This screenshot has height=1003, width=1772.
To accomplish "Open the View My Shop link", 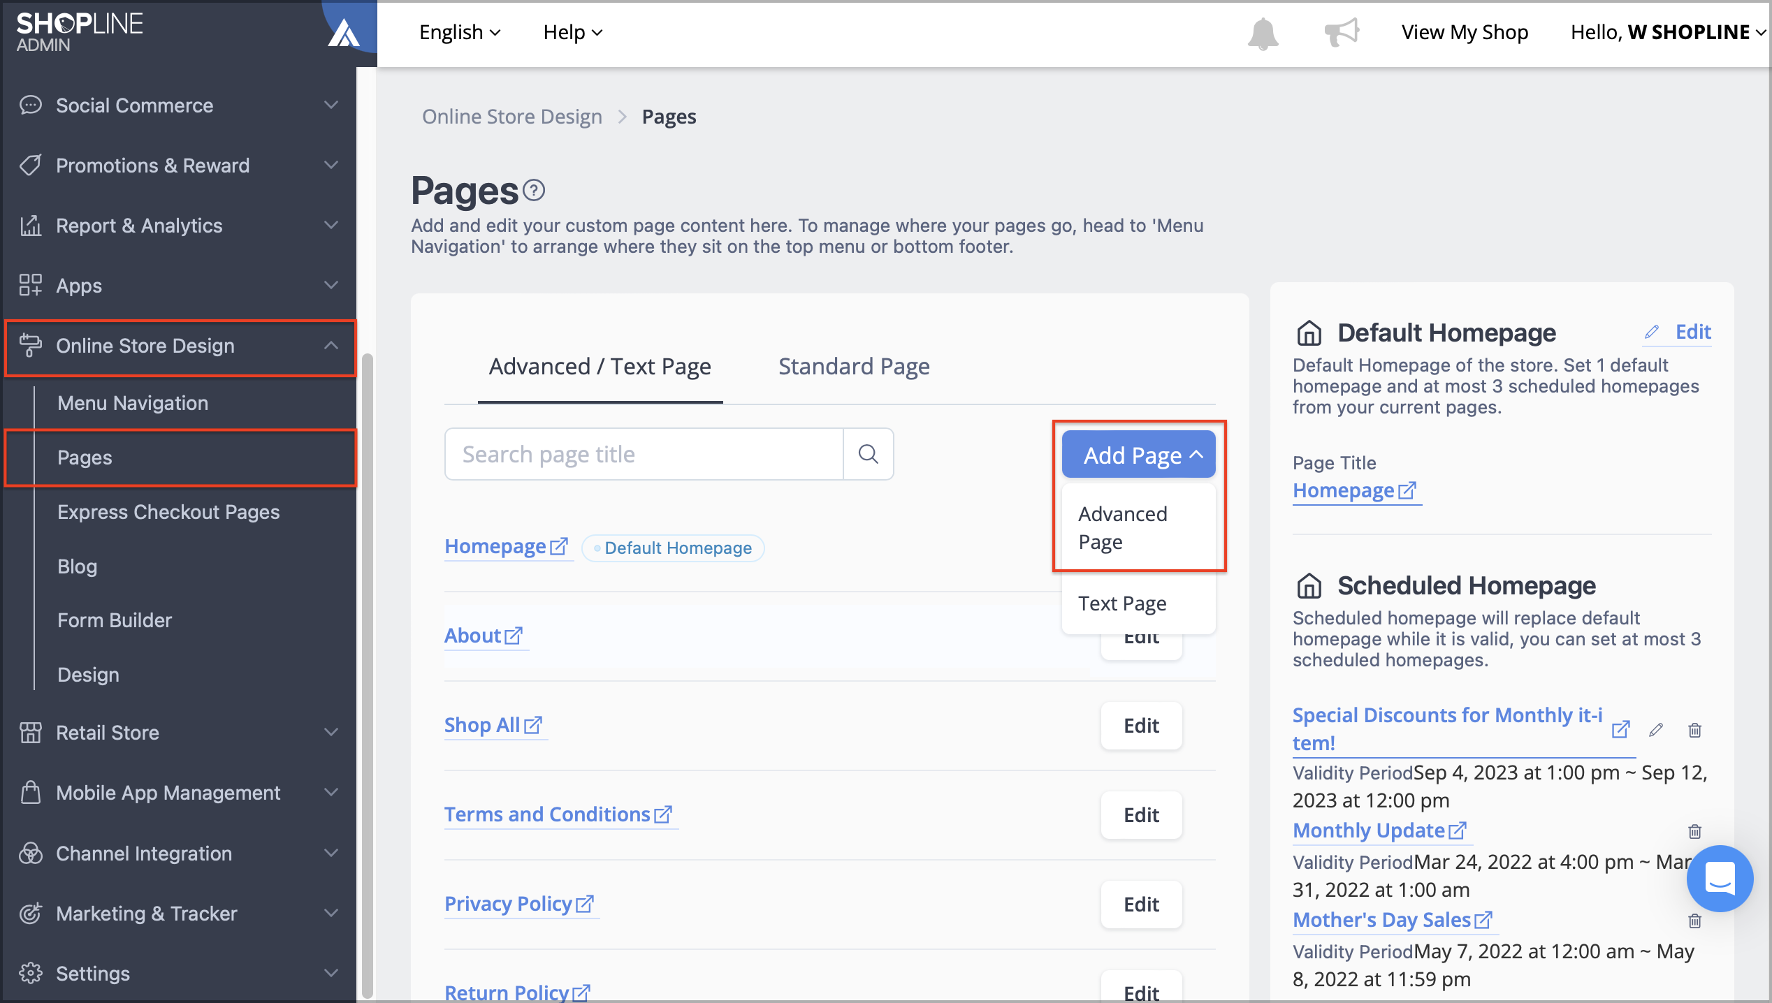I will click(1465, 32).
